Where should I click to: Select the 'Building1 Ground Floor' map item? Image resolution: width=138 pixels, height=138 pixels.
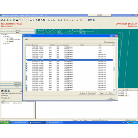[x=14, y=40]
